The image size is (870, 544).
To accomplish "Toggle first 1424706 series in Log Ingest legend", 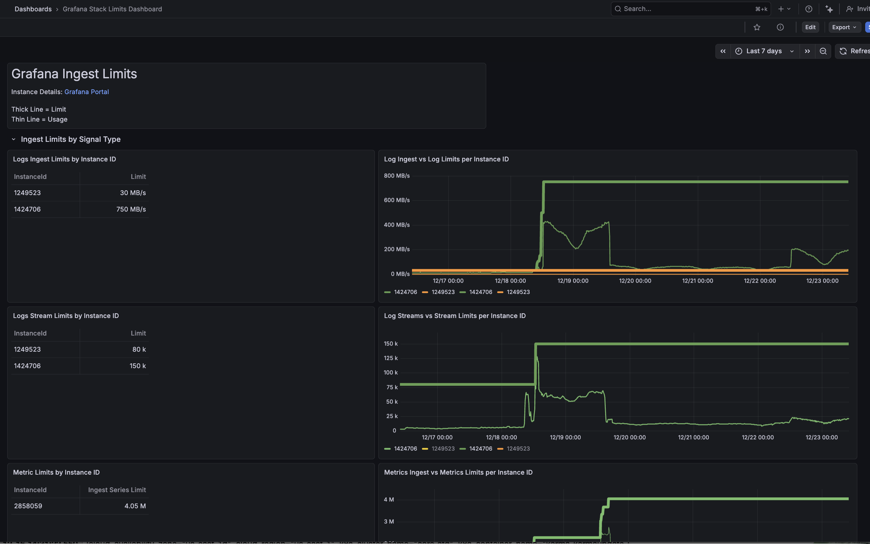I will 405,292.
